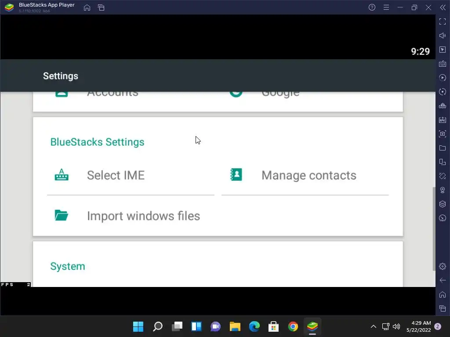The width and height of the screenshot is (450, 337).
Task: Open Import windows files option
Action: pyautogui.click(x=131, y=215)
